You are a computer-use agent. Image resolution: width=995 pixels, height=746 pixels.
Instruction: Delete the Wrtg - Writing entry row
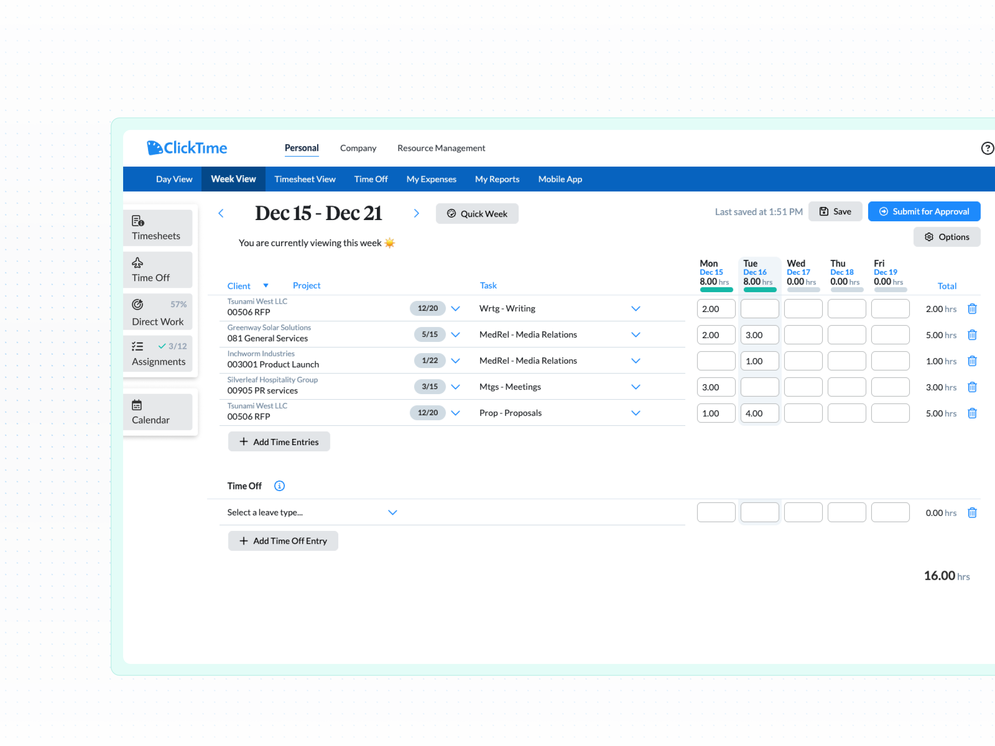point(973,308)
